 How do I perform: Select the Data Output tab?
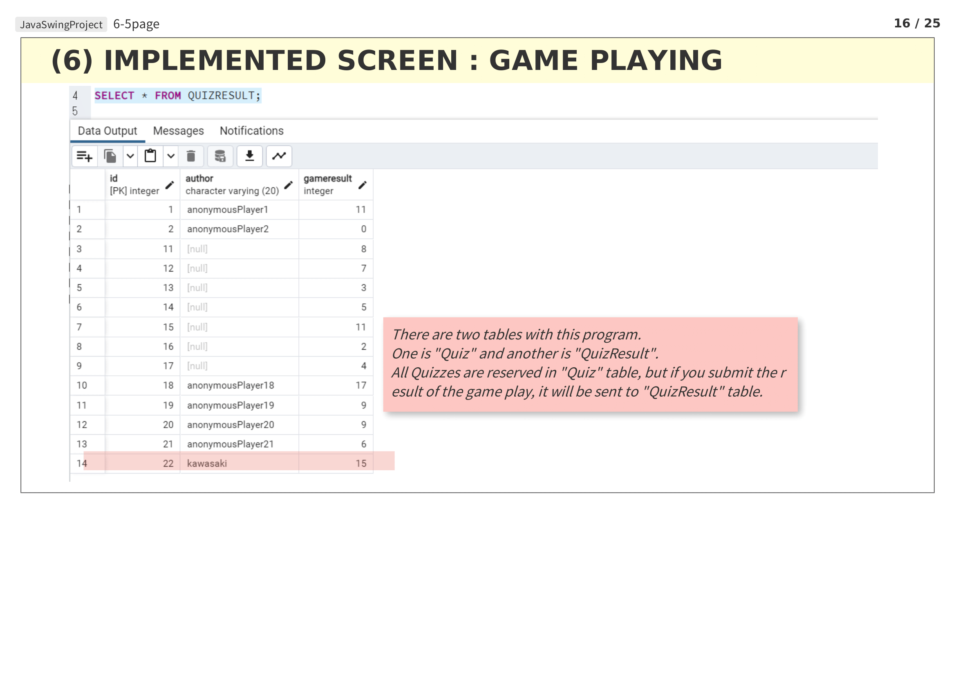pos(107,131)
